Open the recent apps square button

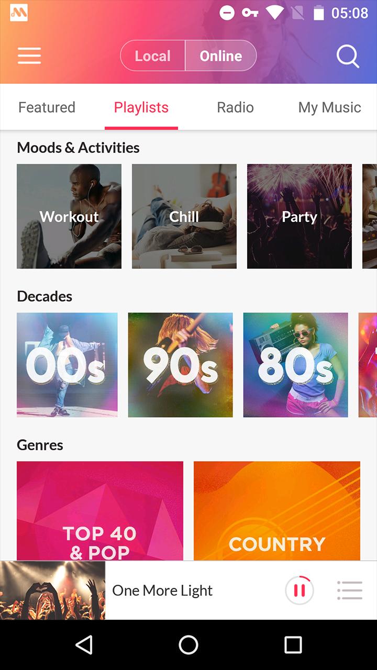pyautogui.click(x=293, y=645)
